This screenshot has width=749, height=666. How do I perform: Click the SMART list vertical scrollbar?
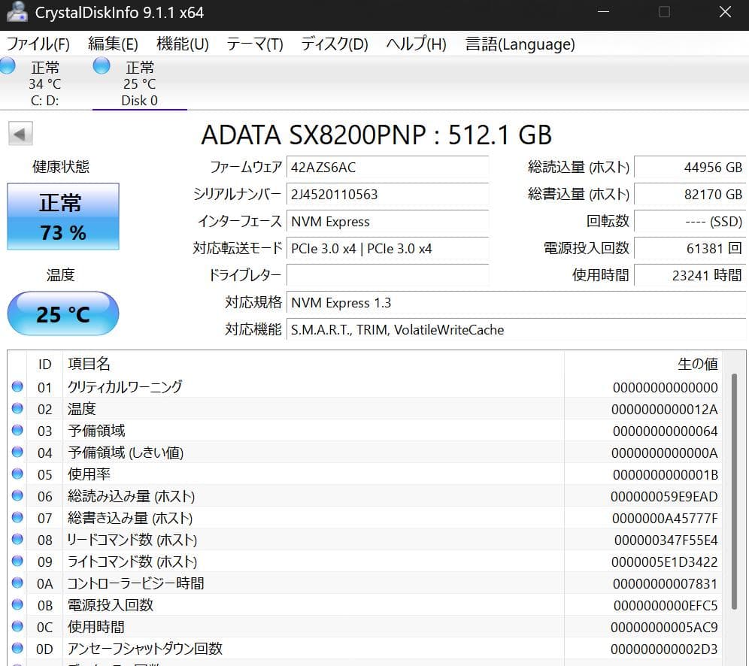[x=734, y=492]
